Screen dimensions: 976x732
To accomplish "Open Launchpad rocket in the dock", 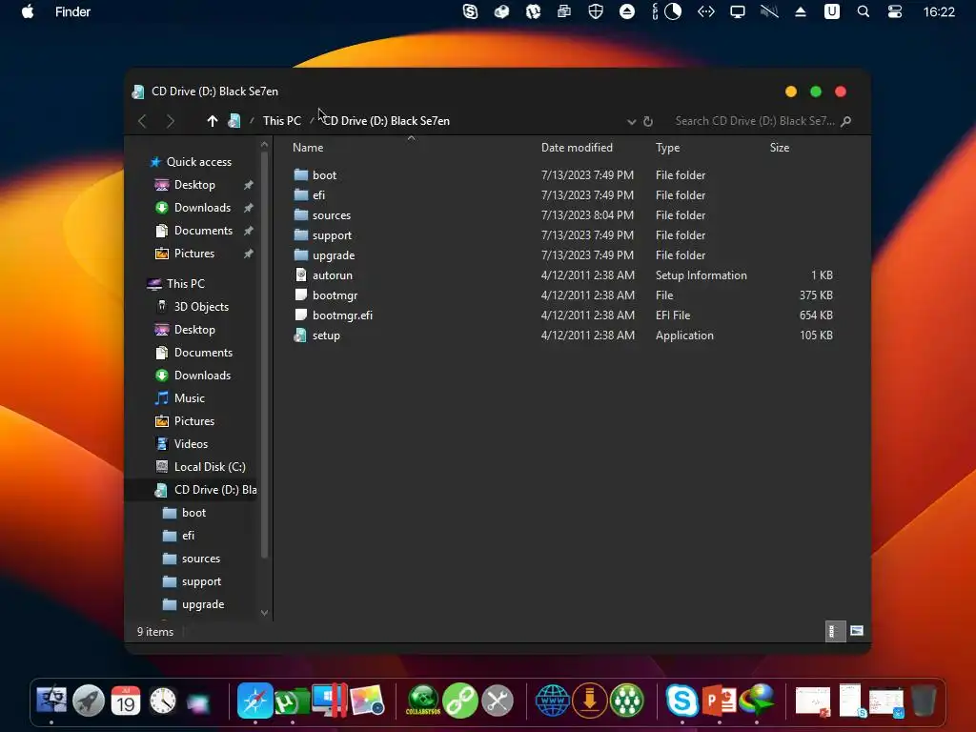I will pos(89,702).
